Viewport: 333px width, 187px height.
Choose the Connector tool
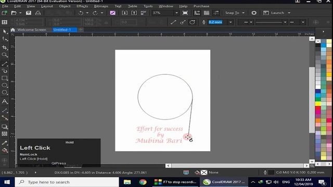(5, 118)
